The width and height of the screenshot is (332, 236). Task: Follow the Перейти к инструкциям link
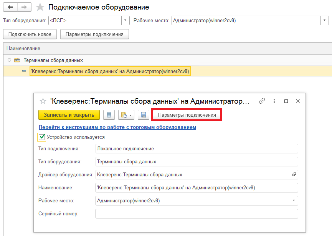117,127
